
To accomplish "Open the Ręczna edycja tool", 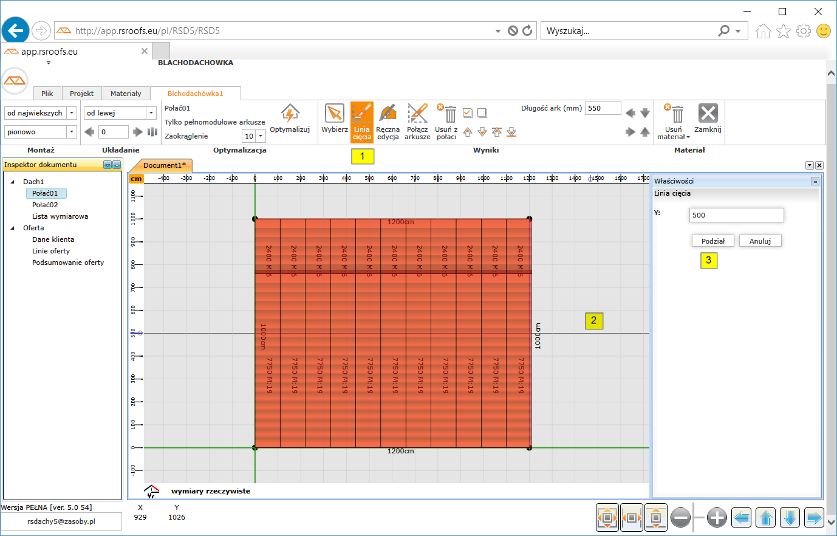I will click(388, 114).
